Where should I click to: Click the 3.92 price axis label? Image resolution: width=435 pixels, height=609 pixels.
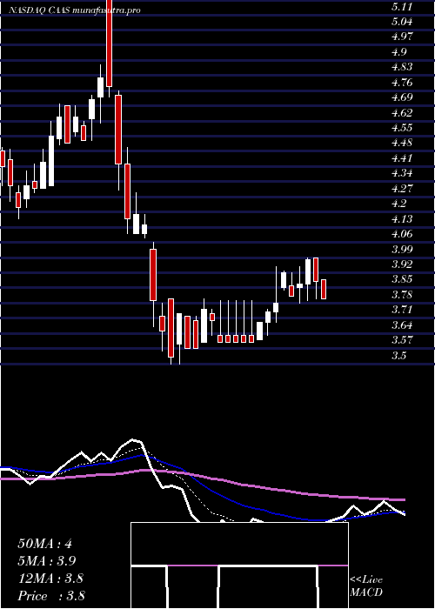coord(402,265)
